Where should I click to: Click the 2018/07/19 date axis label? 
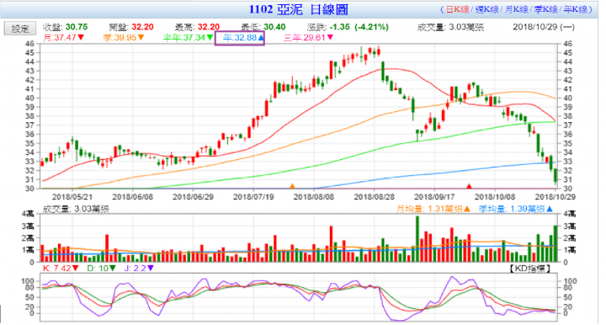[253, 197]
